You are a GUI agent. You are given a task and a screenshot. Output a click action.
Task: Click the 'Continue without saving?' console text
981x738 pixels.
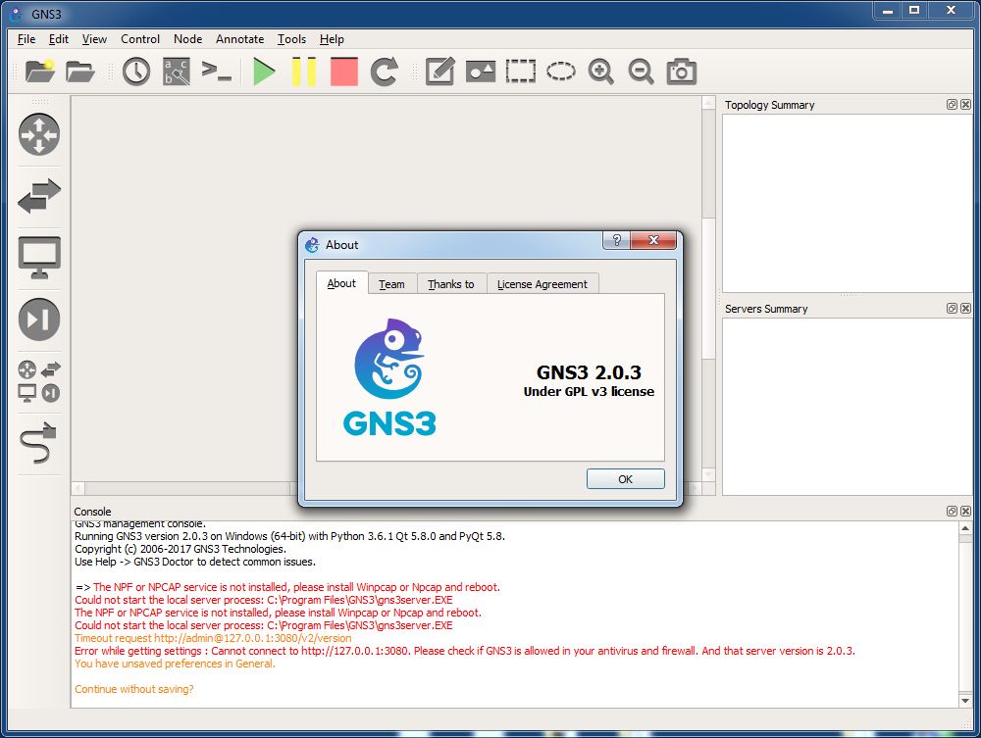pos(133,689)
